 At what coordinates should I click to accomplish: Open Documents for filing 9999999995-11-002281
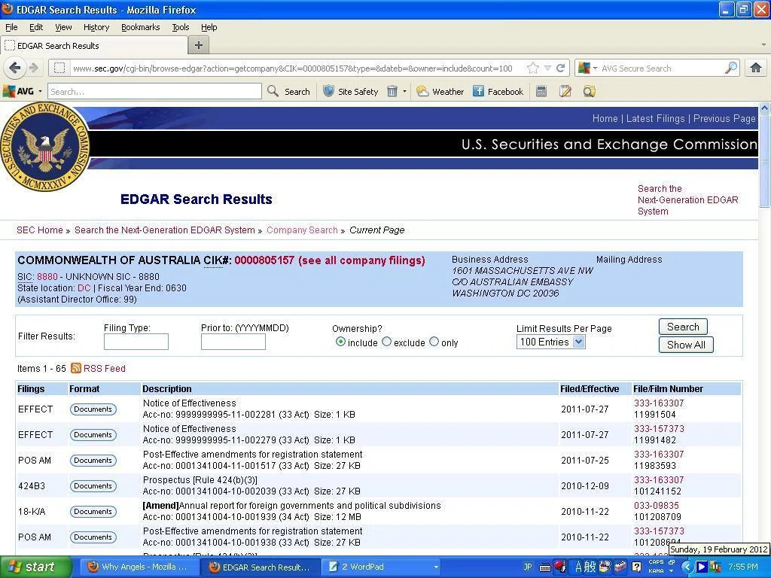[93, 409]
